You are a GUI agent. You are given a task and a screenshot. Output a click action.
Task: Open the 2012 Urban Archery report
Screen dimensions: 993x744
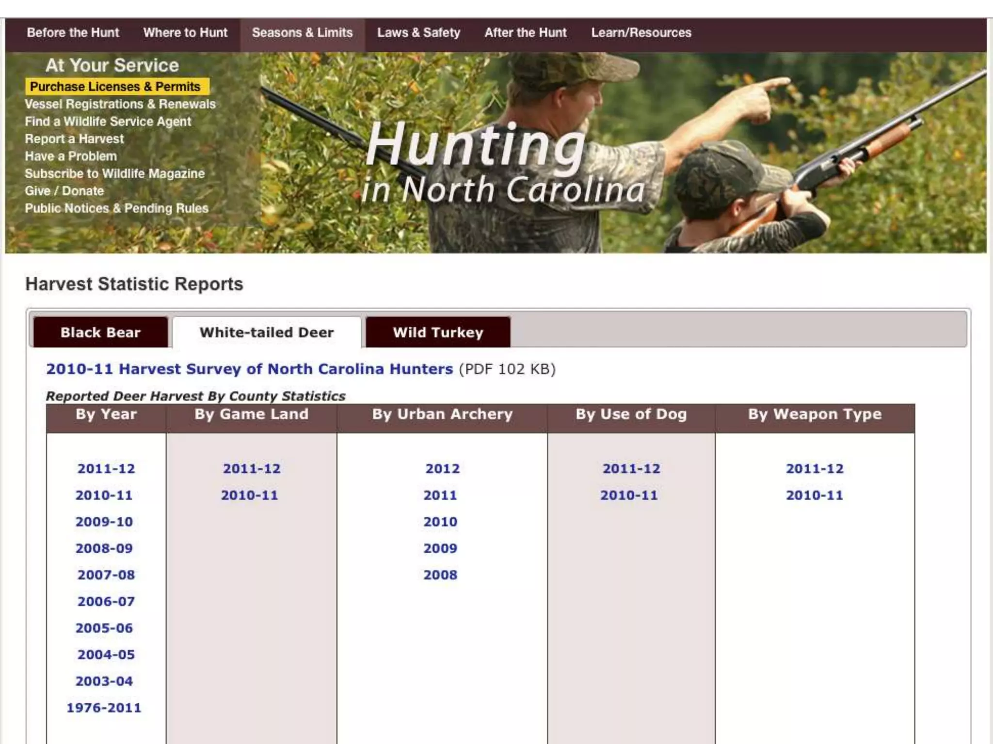[x=442, y=468]
